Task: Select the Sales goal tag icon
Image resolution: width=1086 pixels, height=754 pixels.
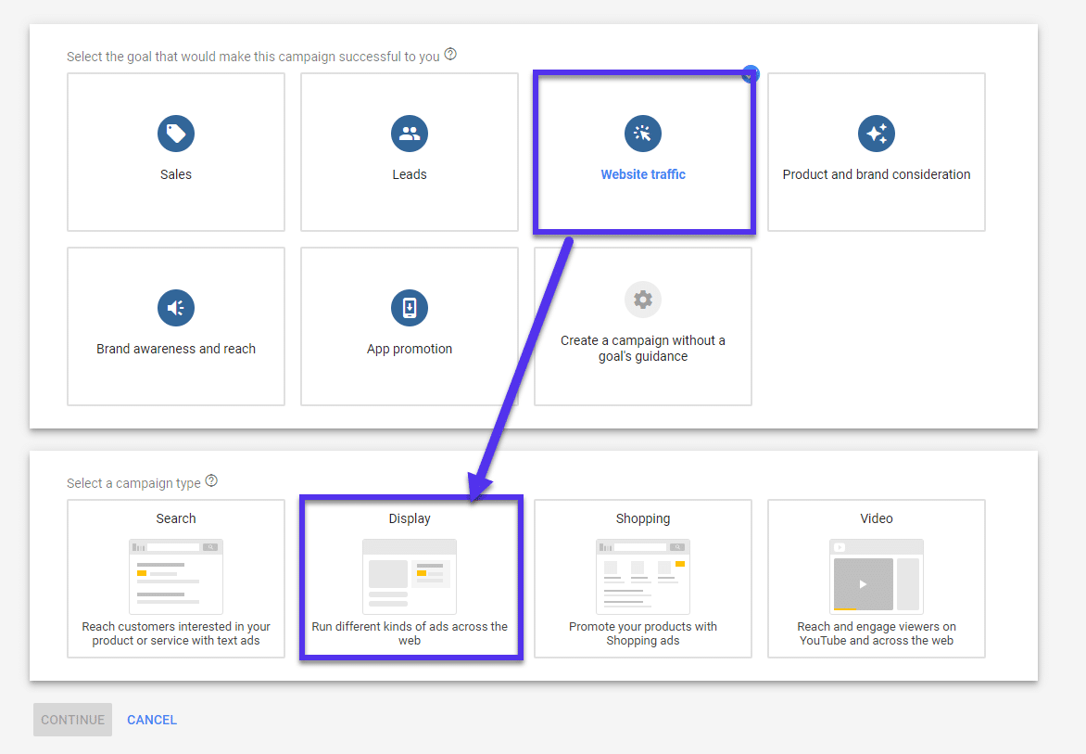Action: (x=175, y=134)
